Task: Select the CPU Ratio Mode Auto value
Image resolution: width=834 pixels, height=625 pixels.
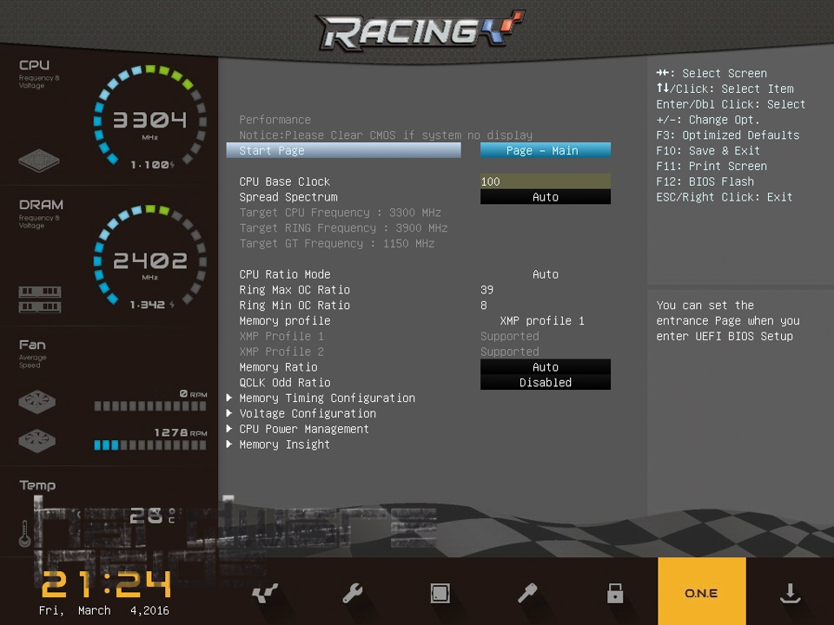Action: (x=546, y=274)
